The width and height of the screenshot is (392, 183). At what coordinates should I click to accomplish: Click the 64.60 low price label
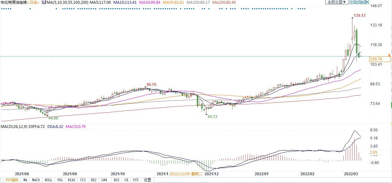(53, 118)
